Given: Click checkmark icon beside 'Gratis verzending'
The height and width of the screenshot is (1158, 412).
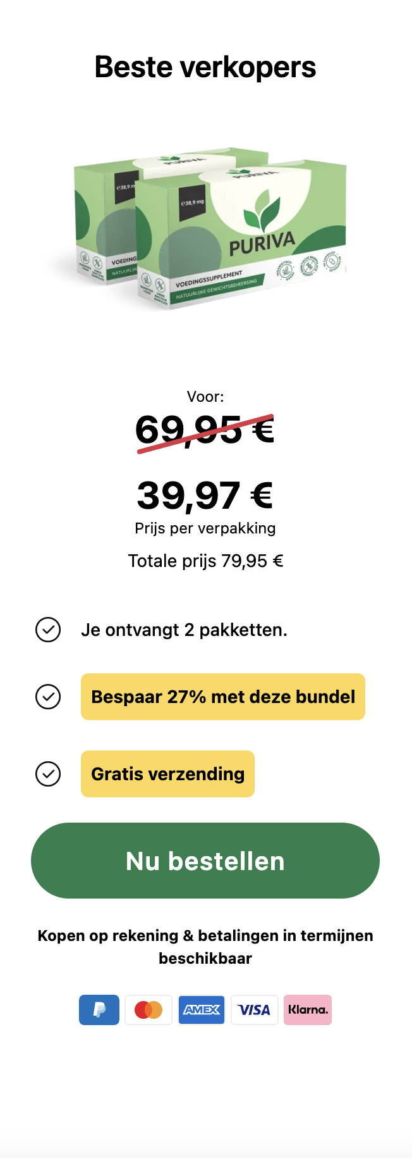Looking at the screenshot, I should tap(48, 774).
